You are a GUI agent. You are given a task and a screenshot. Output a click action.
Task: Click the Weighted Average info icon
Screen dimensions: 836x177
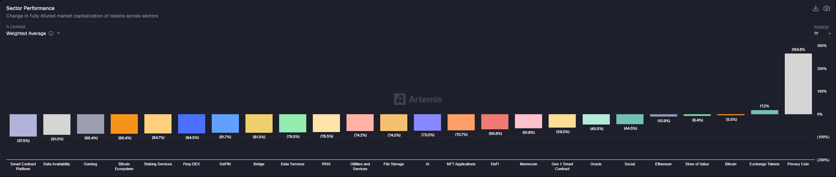pos(51,33)
